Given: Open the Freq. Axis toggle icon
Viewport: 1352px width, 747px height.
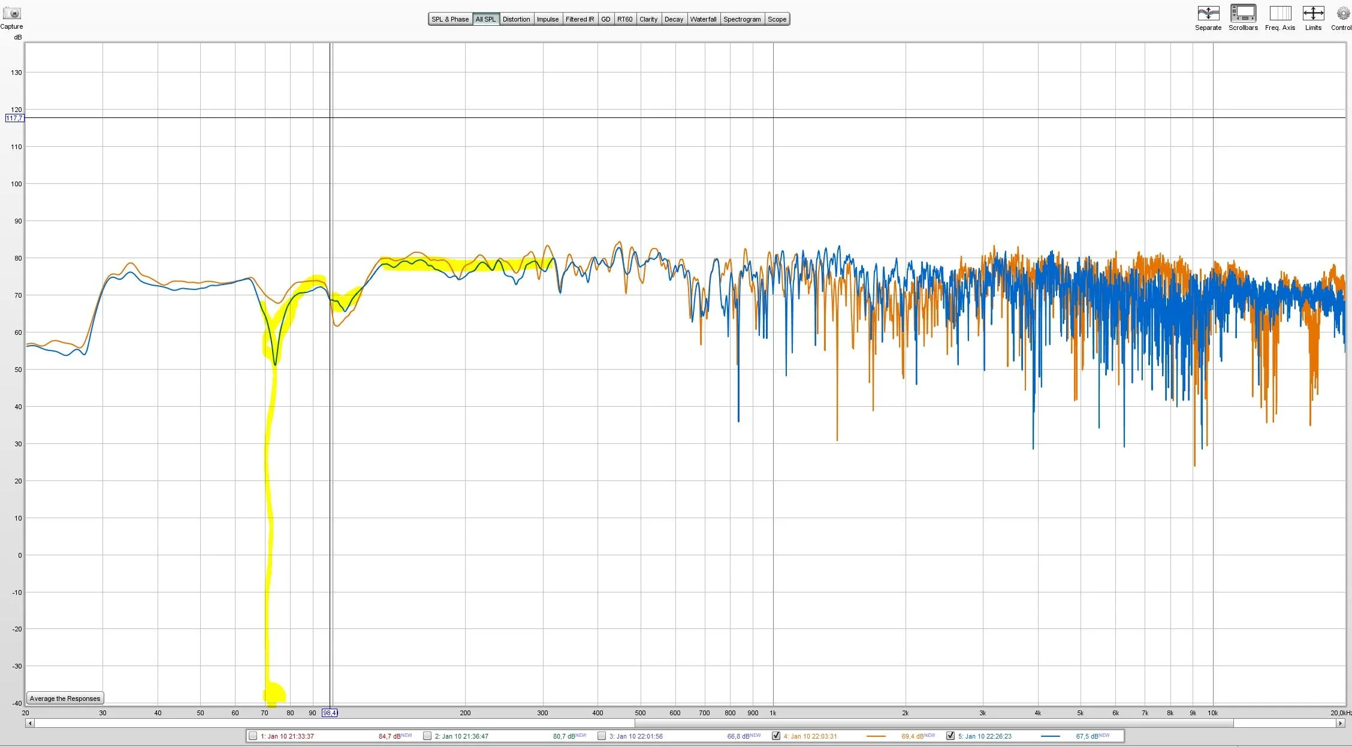Looking at the screenshot, I should (x=1280, y=13).
